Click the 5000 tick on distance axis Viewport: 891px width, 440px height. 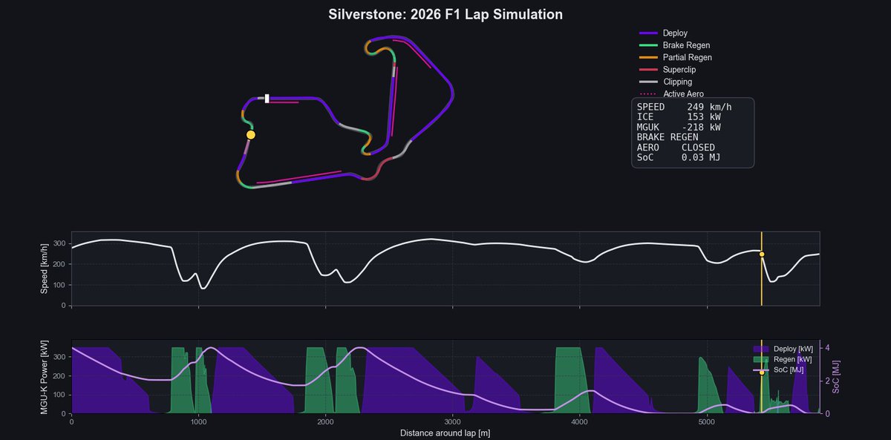tap(707, 422)
